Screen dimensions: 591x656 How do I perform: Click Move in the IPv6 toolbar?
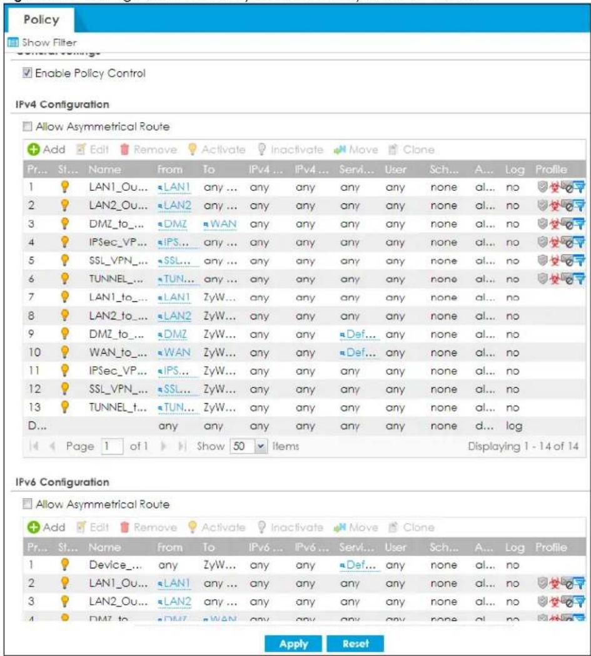(356, 527)
